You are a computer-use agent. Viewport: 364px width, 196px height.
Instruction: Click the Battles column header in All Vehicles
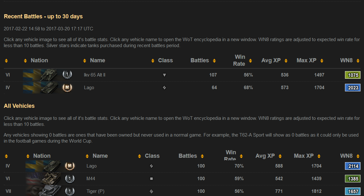(x=188, y=156)
